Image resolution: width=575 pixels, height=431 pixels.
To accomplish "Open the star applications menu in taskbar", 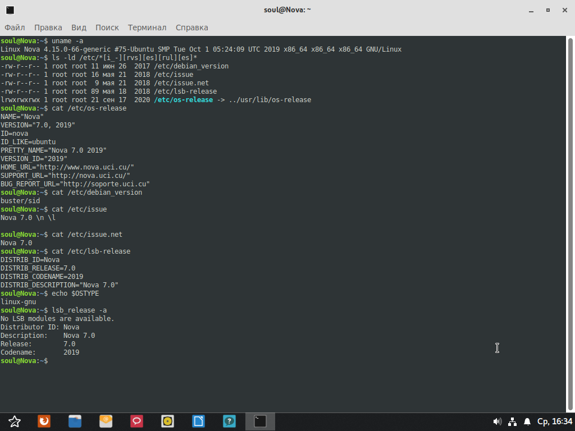I will click(x=14, y=421).
